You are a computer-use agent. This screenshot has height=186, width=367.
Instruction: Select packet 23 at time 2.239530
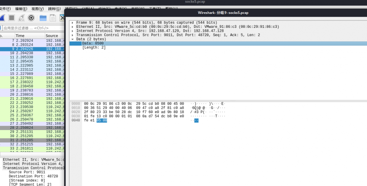click(x=32, y=107)
